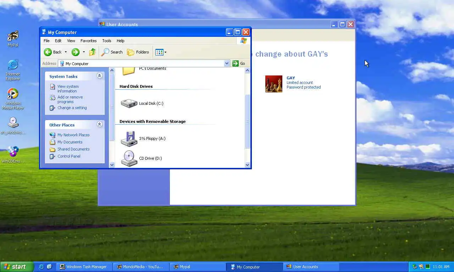Click file list scrollbar down arrow
This screenshot has height=272, width=454.
(248, 164)
